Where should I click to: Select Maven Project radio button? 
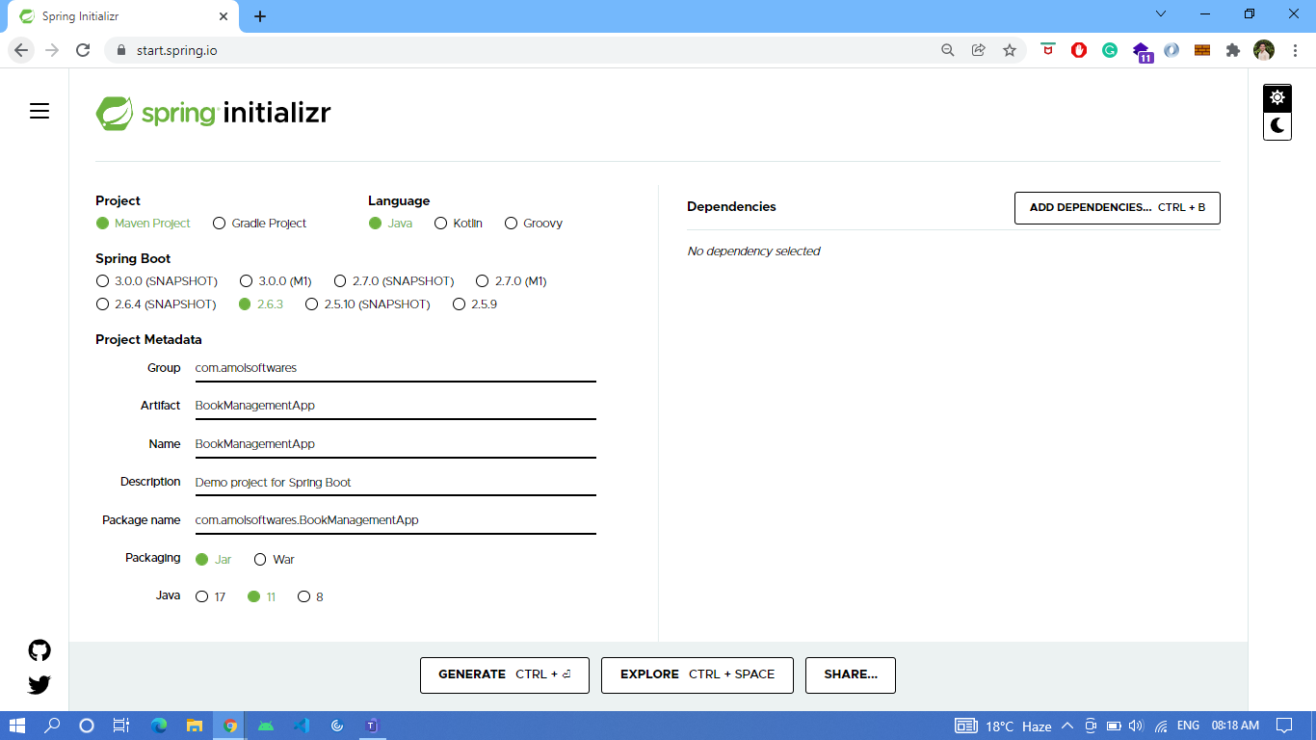143,224
